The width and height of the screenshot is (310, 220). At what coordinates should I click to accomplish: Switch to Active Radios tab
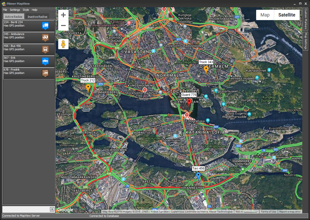click(x=14, y=16)
